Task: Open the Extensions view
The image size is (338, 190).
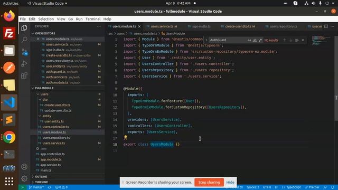Action: point(24,75)
